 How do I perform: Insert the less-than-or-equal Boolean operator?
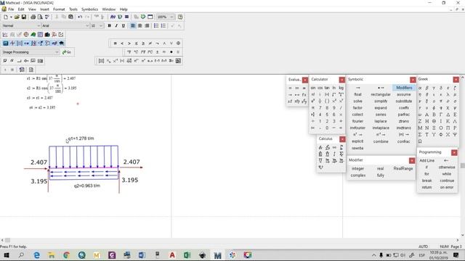[x=136, y=43]
